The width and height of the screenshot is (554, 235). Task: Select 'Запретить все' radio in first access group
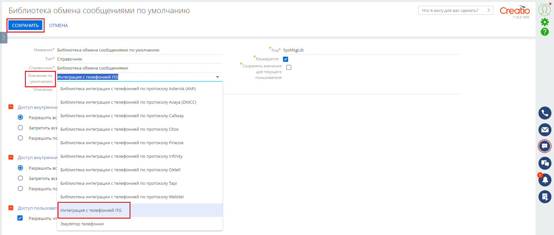(x=20, y=128)
